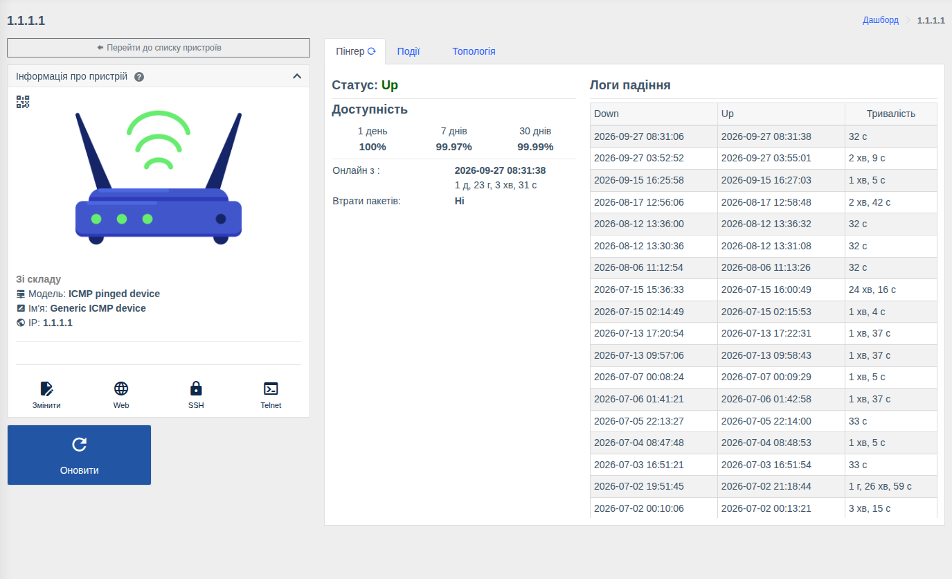Click the refresh icon on Пінгер tab
This screenshot has width=952, height=579.
point(371,51)
